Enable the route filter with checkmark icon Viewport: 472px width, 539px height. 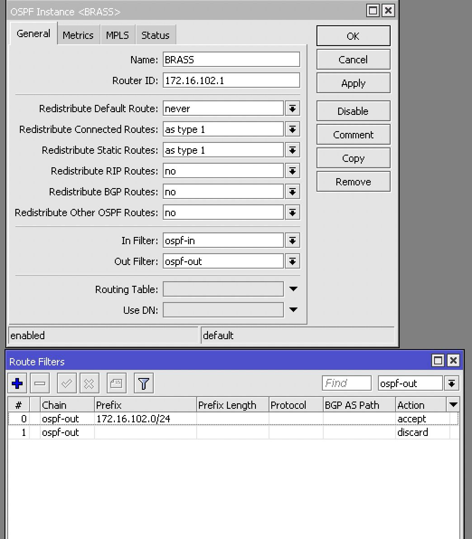pos(67,383)
